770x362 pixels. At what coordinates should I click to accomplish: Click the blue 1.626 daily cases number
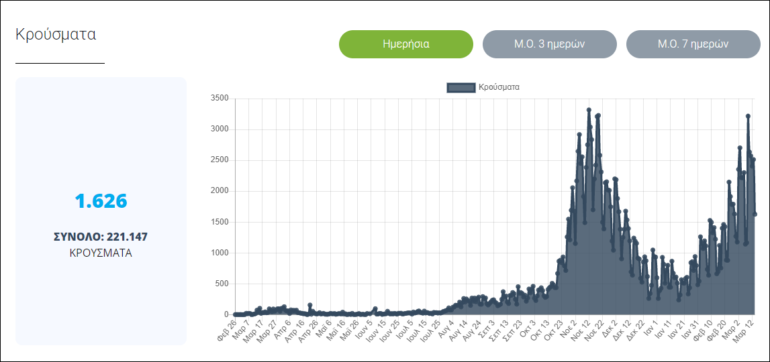tap(101, 201)
